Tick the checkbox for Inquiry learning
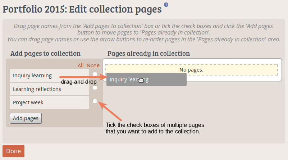The height and width of the screenshot is (160, 288). click(x=95, y=74)
